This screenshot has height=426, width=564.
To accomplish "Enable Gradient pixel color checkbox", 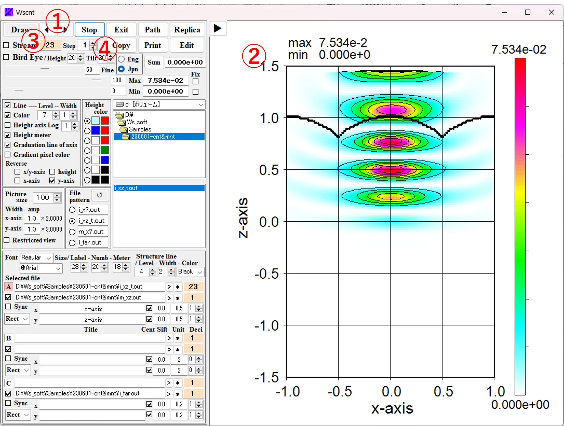I will tap(8, 155).
